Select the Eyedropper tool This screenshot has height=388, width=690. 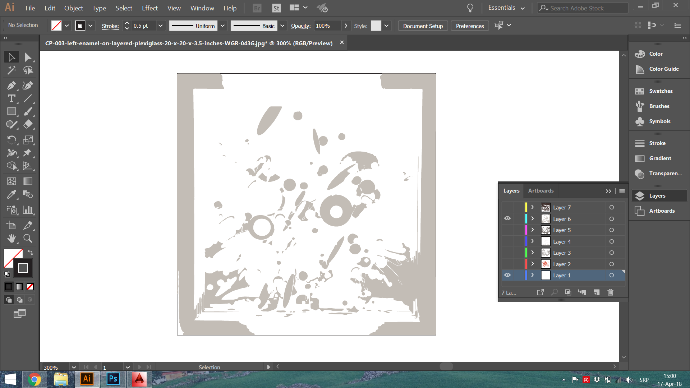pyautogui.click(x=11, y=194)
